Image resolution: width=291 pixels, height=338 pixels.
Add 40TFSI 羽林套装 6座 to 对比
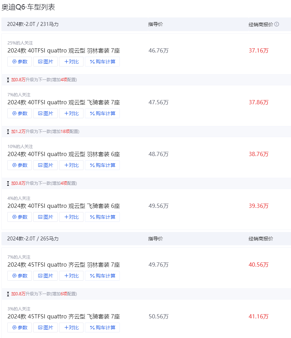pos(71,165)
